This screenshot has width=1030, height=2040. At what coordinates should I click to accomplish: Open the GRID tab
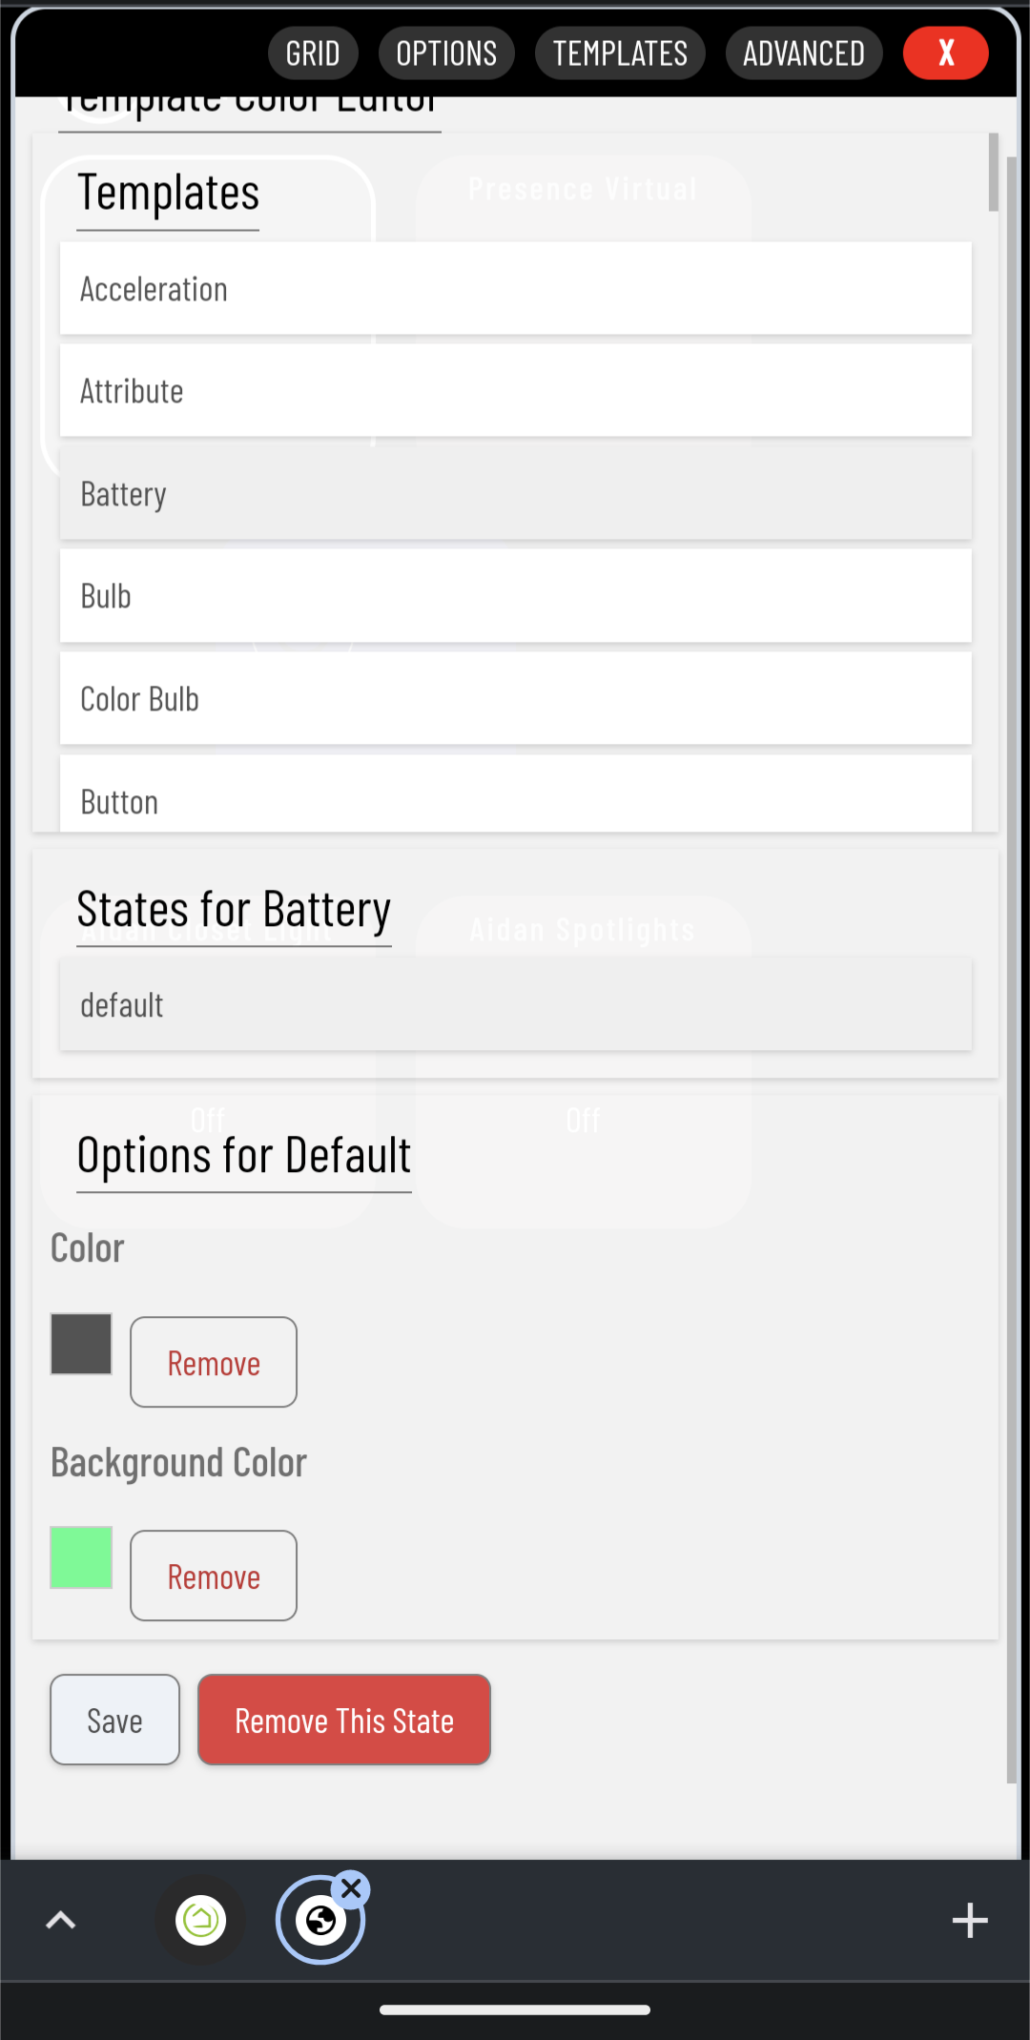click(313, 53)
